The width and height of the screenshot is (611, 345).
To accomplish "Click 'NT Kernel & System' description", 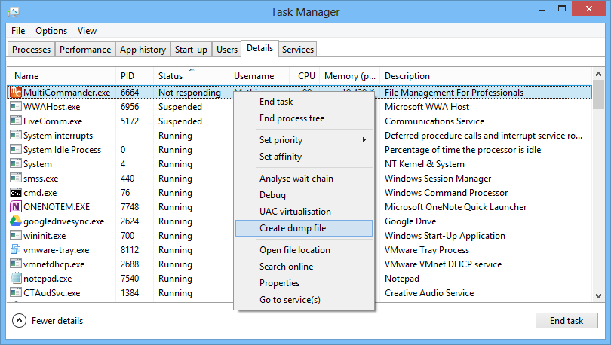I will pyautogui.click(x=425, y=164).
